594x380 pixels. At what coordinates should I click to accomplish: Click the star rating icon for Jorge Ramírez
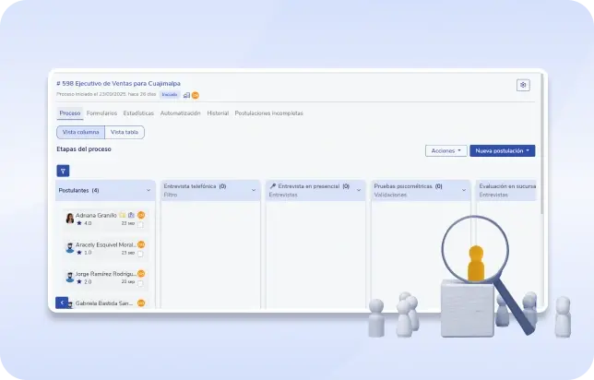pos(79,281)
